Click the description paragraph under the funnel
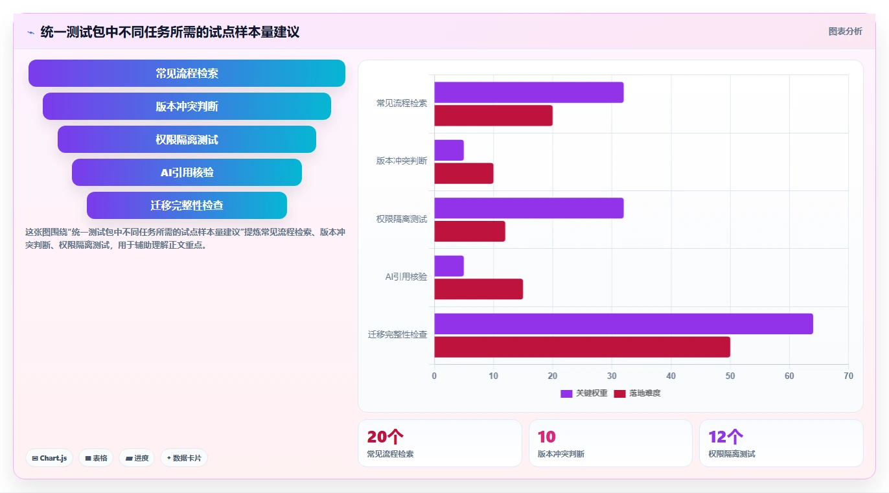The width and height of the screenshot is (889, 493). point(185,238)
